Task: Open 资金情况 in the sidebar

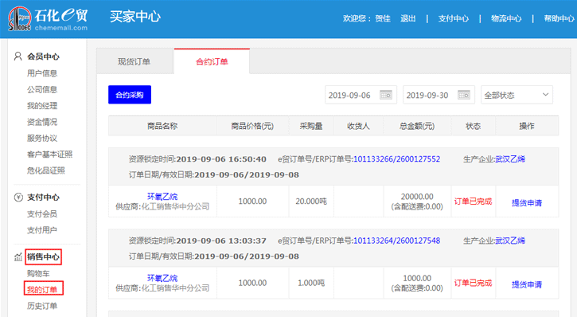Action: [42, 122]
